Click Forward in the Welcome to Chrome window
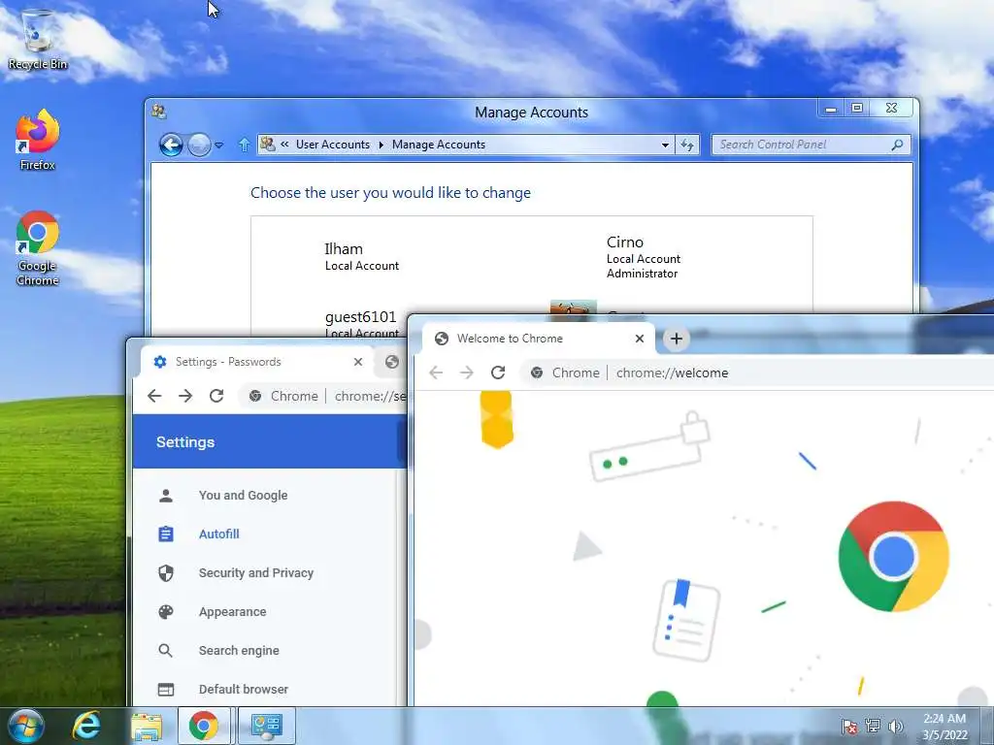 tap(467, 372)
